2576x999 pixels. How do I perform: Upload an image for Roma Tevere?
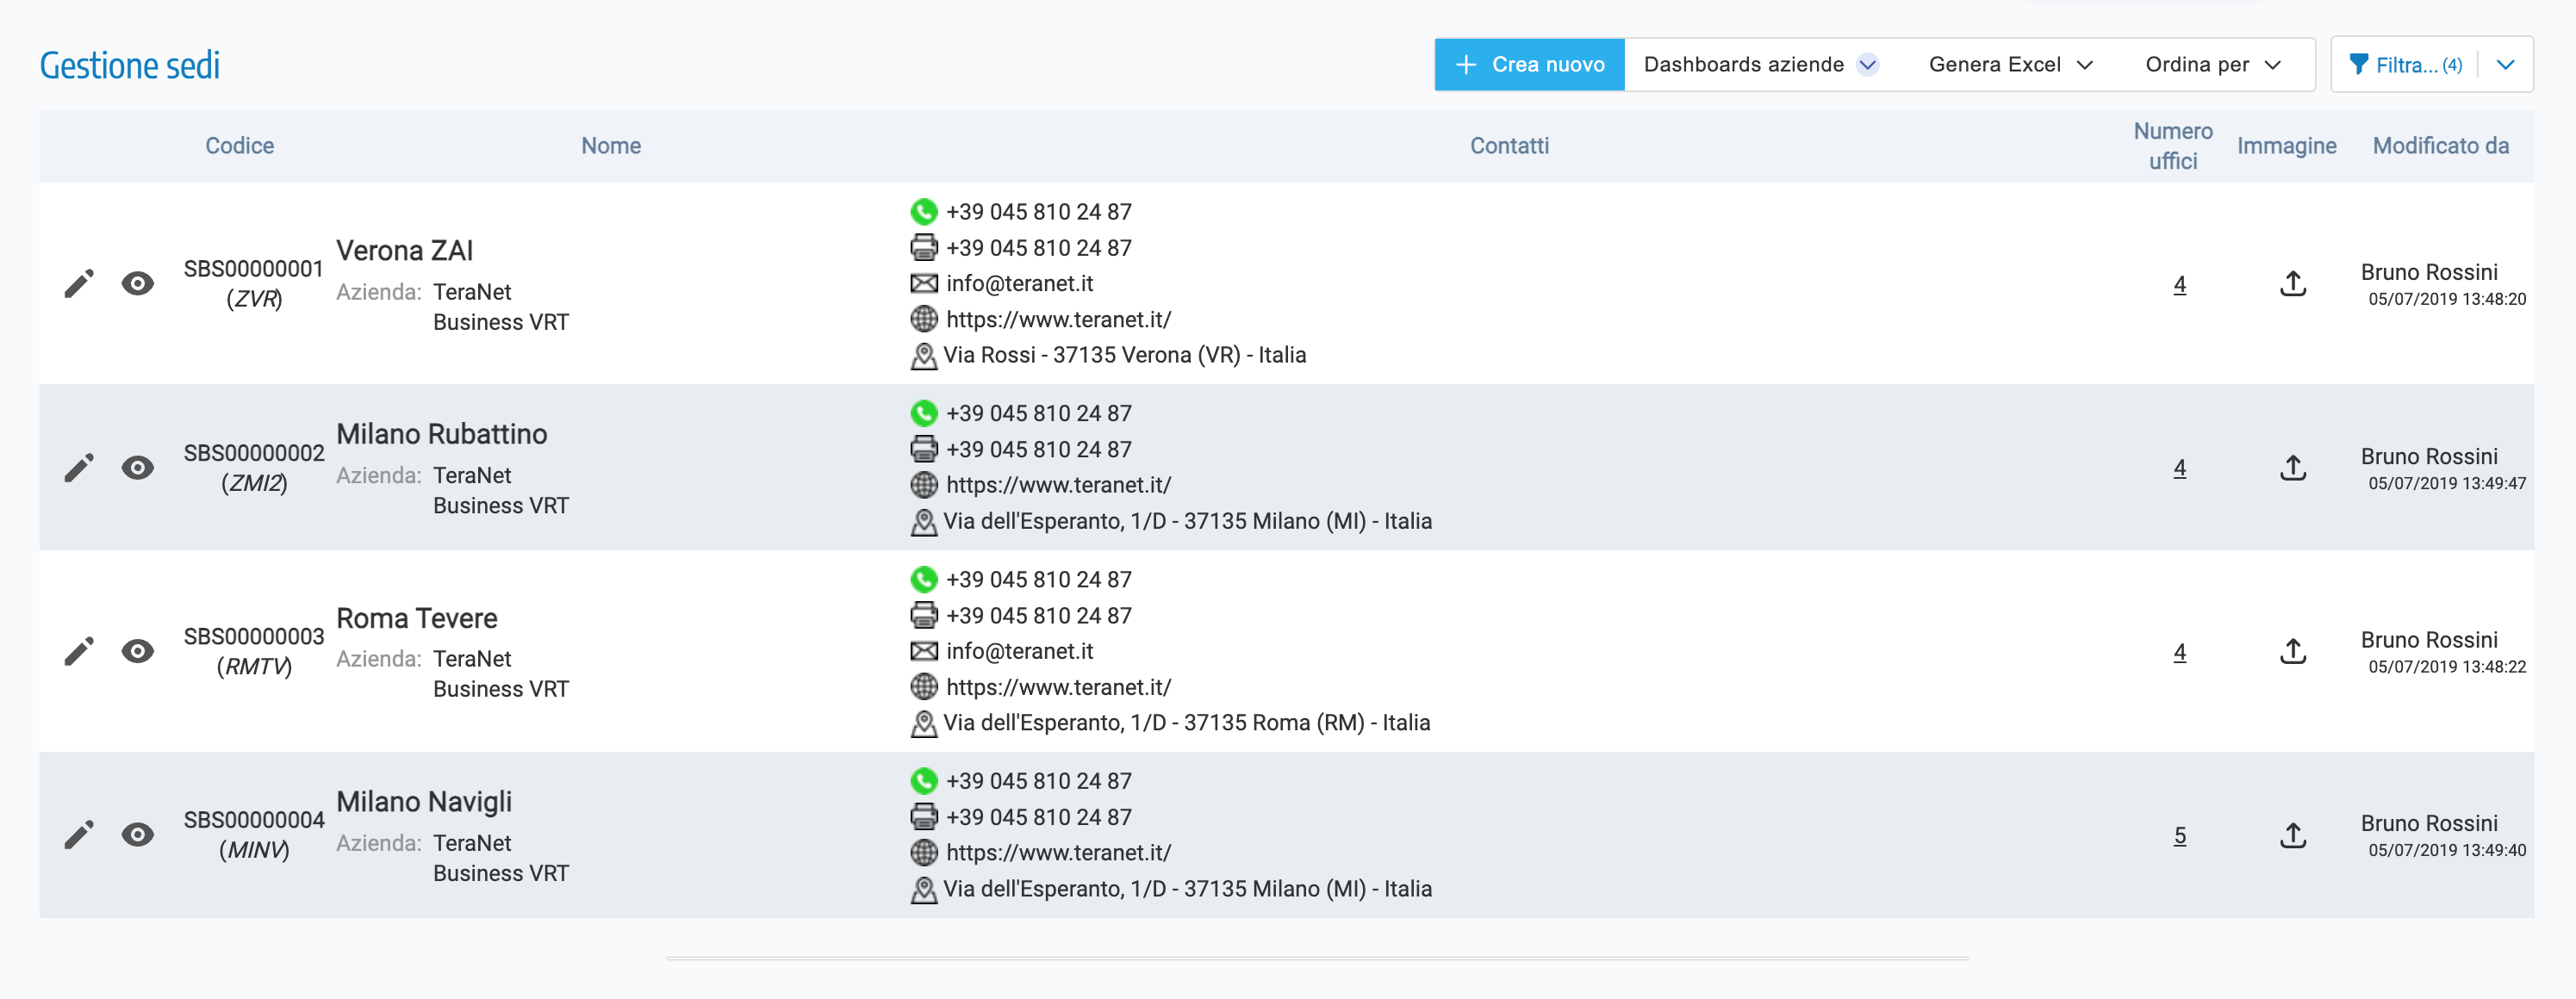tap(2292, 652)
